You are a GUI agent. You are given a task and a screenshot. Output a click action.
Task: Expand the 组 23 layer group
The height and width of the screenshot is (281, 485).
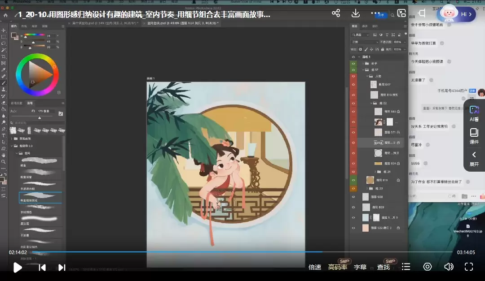(367, 188)
